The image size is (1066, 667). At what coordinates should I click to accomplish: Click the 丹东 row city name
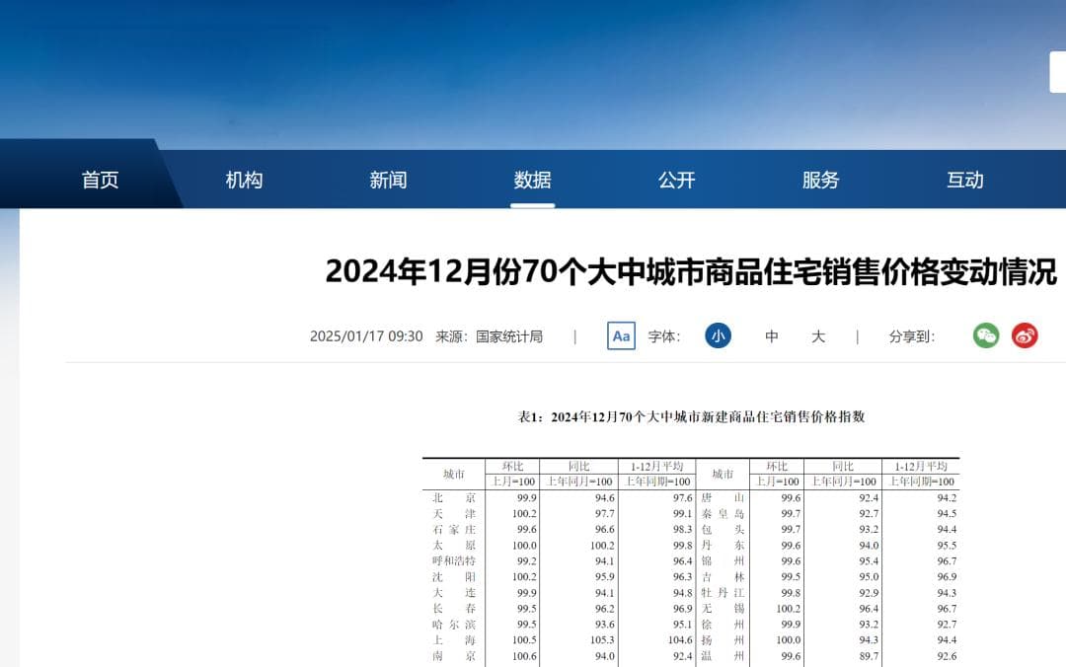723,546
